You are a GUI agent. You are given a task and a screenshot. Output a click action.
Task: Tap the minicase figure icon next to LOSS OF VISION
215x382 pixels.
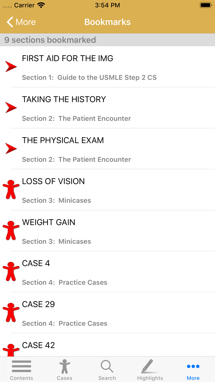(x=11, y=189)
